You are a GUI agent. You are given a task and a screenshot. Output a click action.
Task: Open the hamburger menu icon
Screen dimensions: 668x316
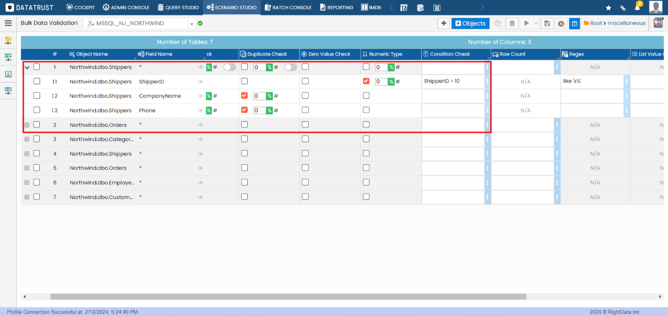click(8, 23)
